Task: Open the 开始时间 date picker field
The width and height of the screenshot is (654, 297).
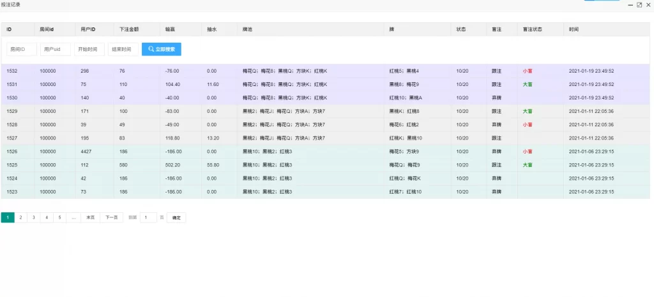Action: [89, 49]
